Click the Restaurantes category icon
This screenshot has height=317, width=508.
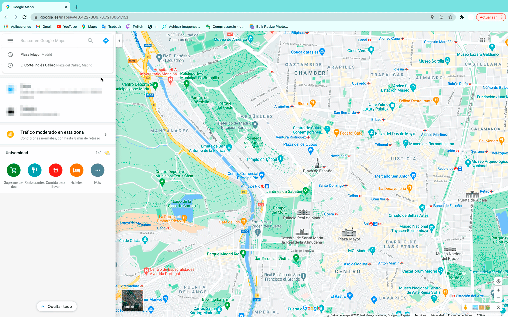pos(35,170)
